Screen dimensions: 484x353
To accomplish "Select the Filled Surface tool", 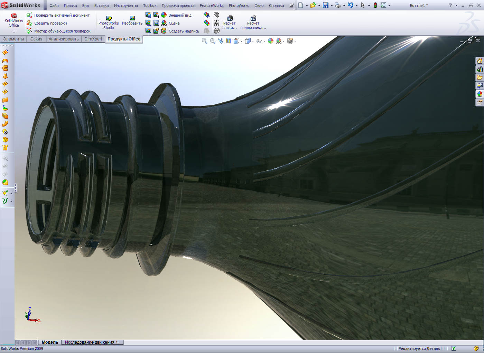I will (x=5, y=92).
